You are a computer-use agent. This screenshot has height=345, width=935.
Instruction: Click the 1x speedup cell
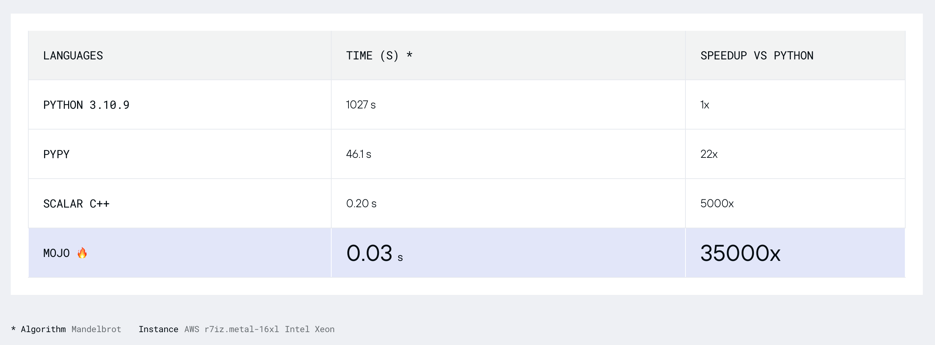(704, 105)
